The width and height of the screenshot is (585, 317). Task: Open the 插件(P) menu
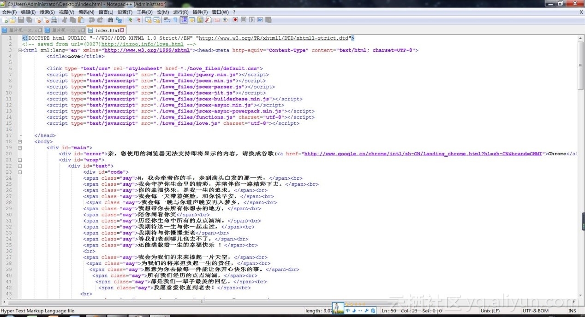coord(199,12)
